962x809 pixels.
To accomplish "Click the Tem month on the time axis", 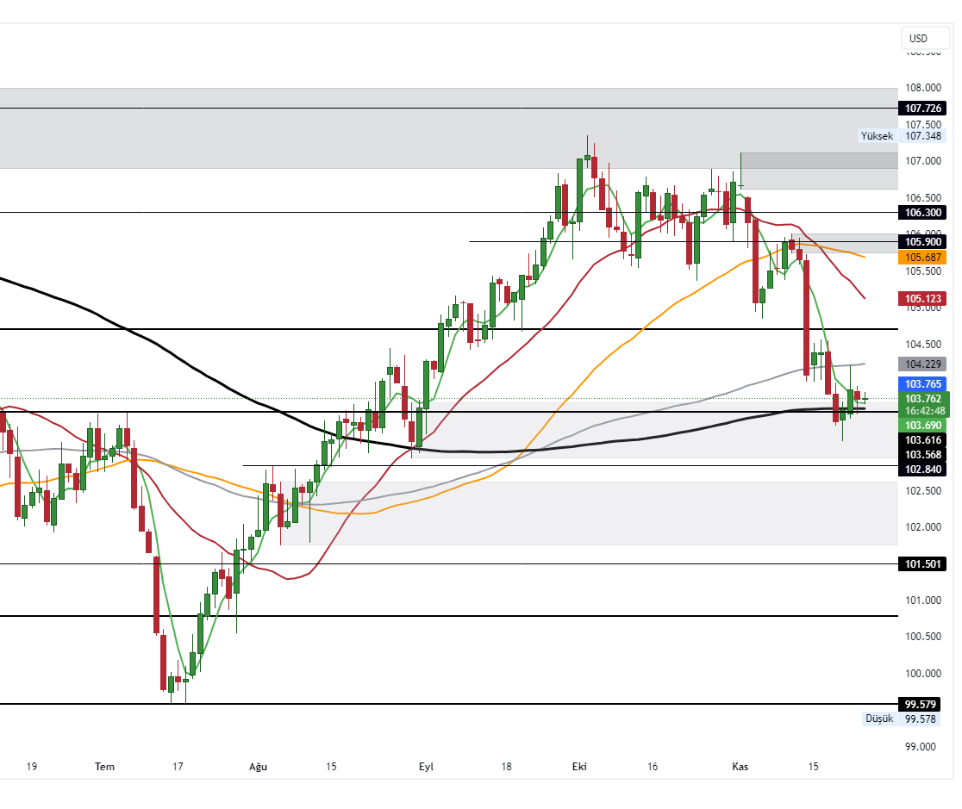I will tap(104, 766).
